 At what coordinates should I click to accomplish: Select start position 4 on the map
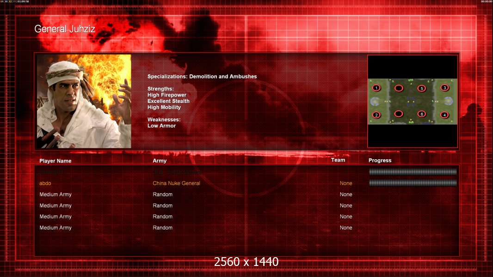(444, 115)
